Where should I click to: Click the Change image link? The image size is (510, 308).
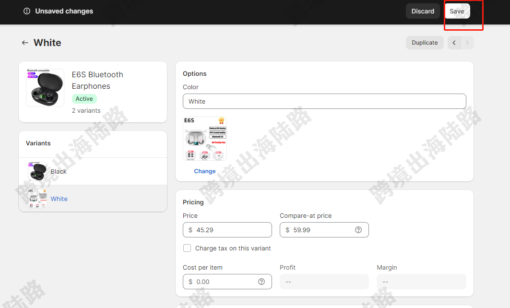[x=204, y=171]
